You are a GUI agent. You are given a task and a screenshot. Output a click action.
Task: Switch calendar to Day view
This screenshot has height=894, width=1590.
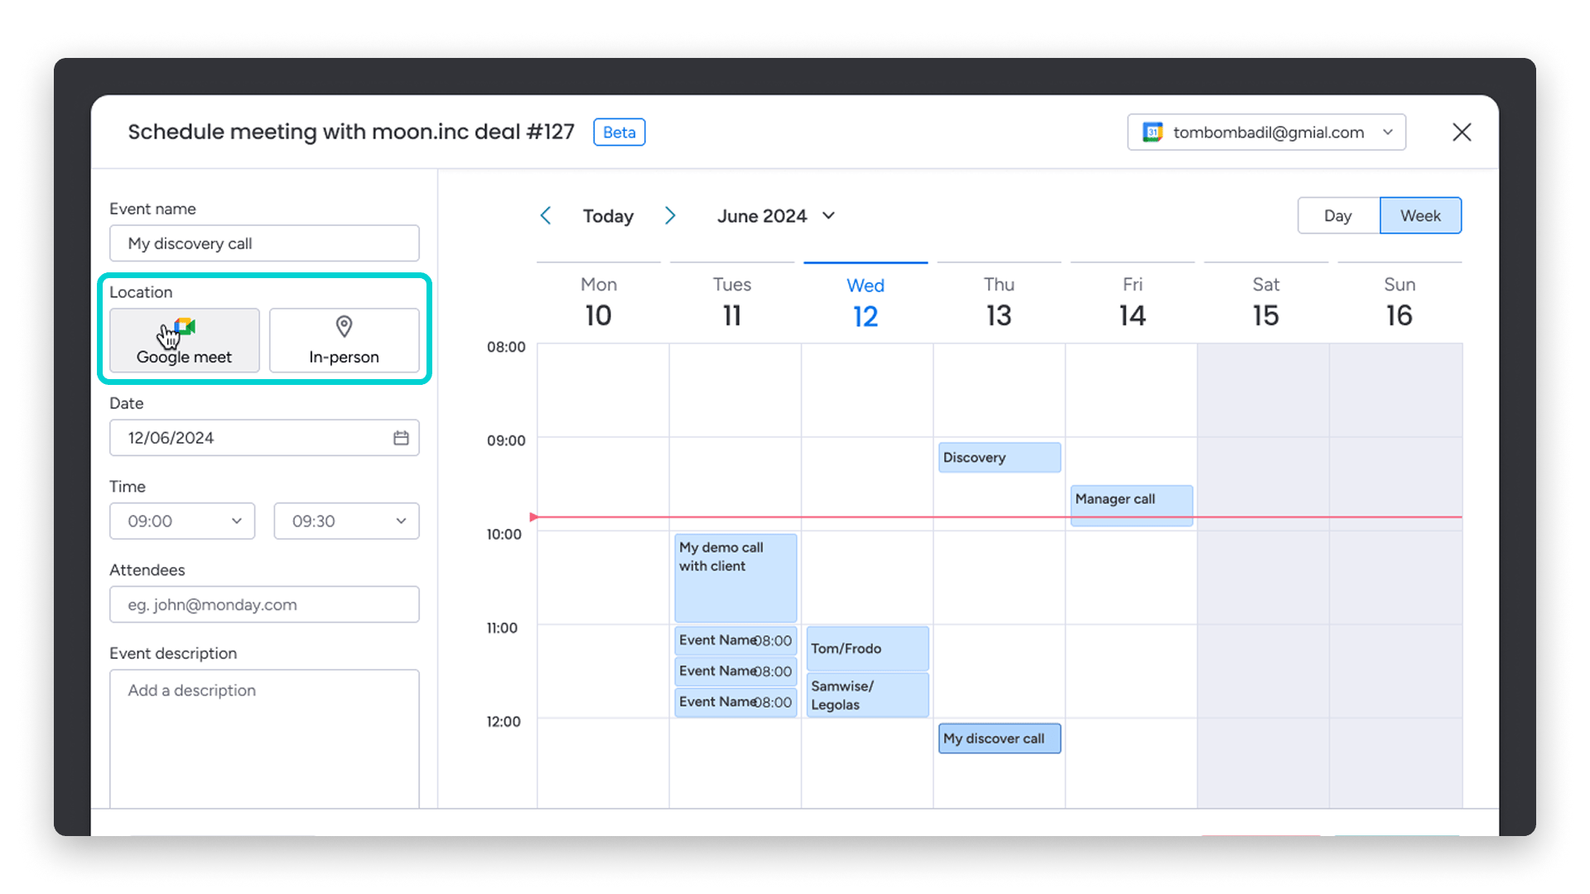point(1338,216)
